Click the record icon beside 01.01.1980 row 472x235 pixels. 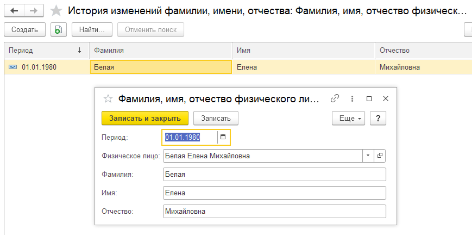point(12,67)
